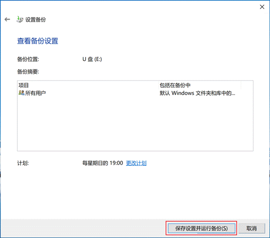Click 保存设置并运行备份(S) button
The width and height of the screenshot is (270, 238).
coord(202,228)
